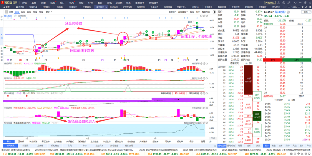Click the pencil edit icon in tab bar
Viewport: 312px width, 156px height.
(x=306, y=7)
